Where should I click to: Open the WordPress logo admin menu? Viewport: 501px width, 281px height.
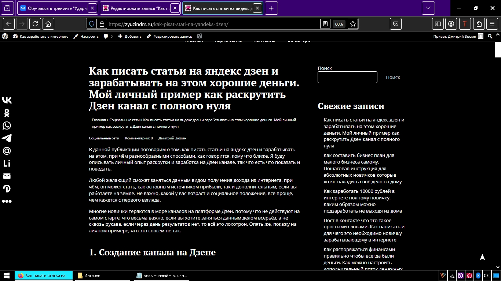(x=5, y=36)
